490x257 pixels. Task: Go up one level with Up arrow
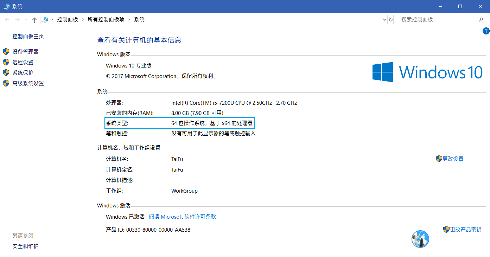(x=34, y=20)
